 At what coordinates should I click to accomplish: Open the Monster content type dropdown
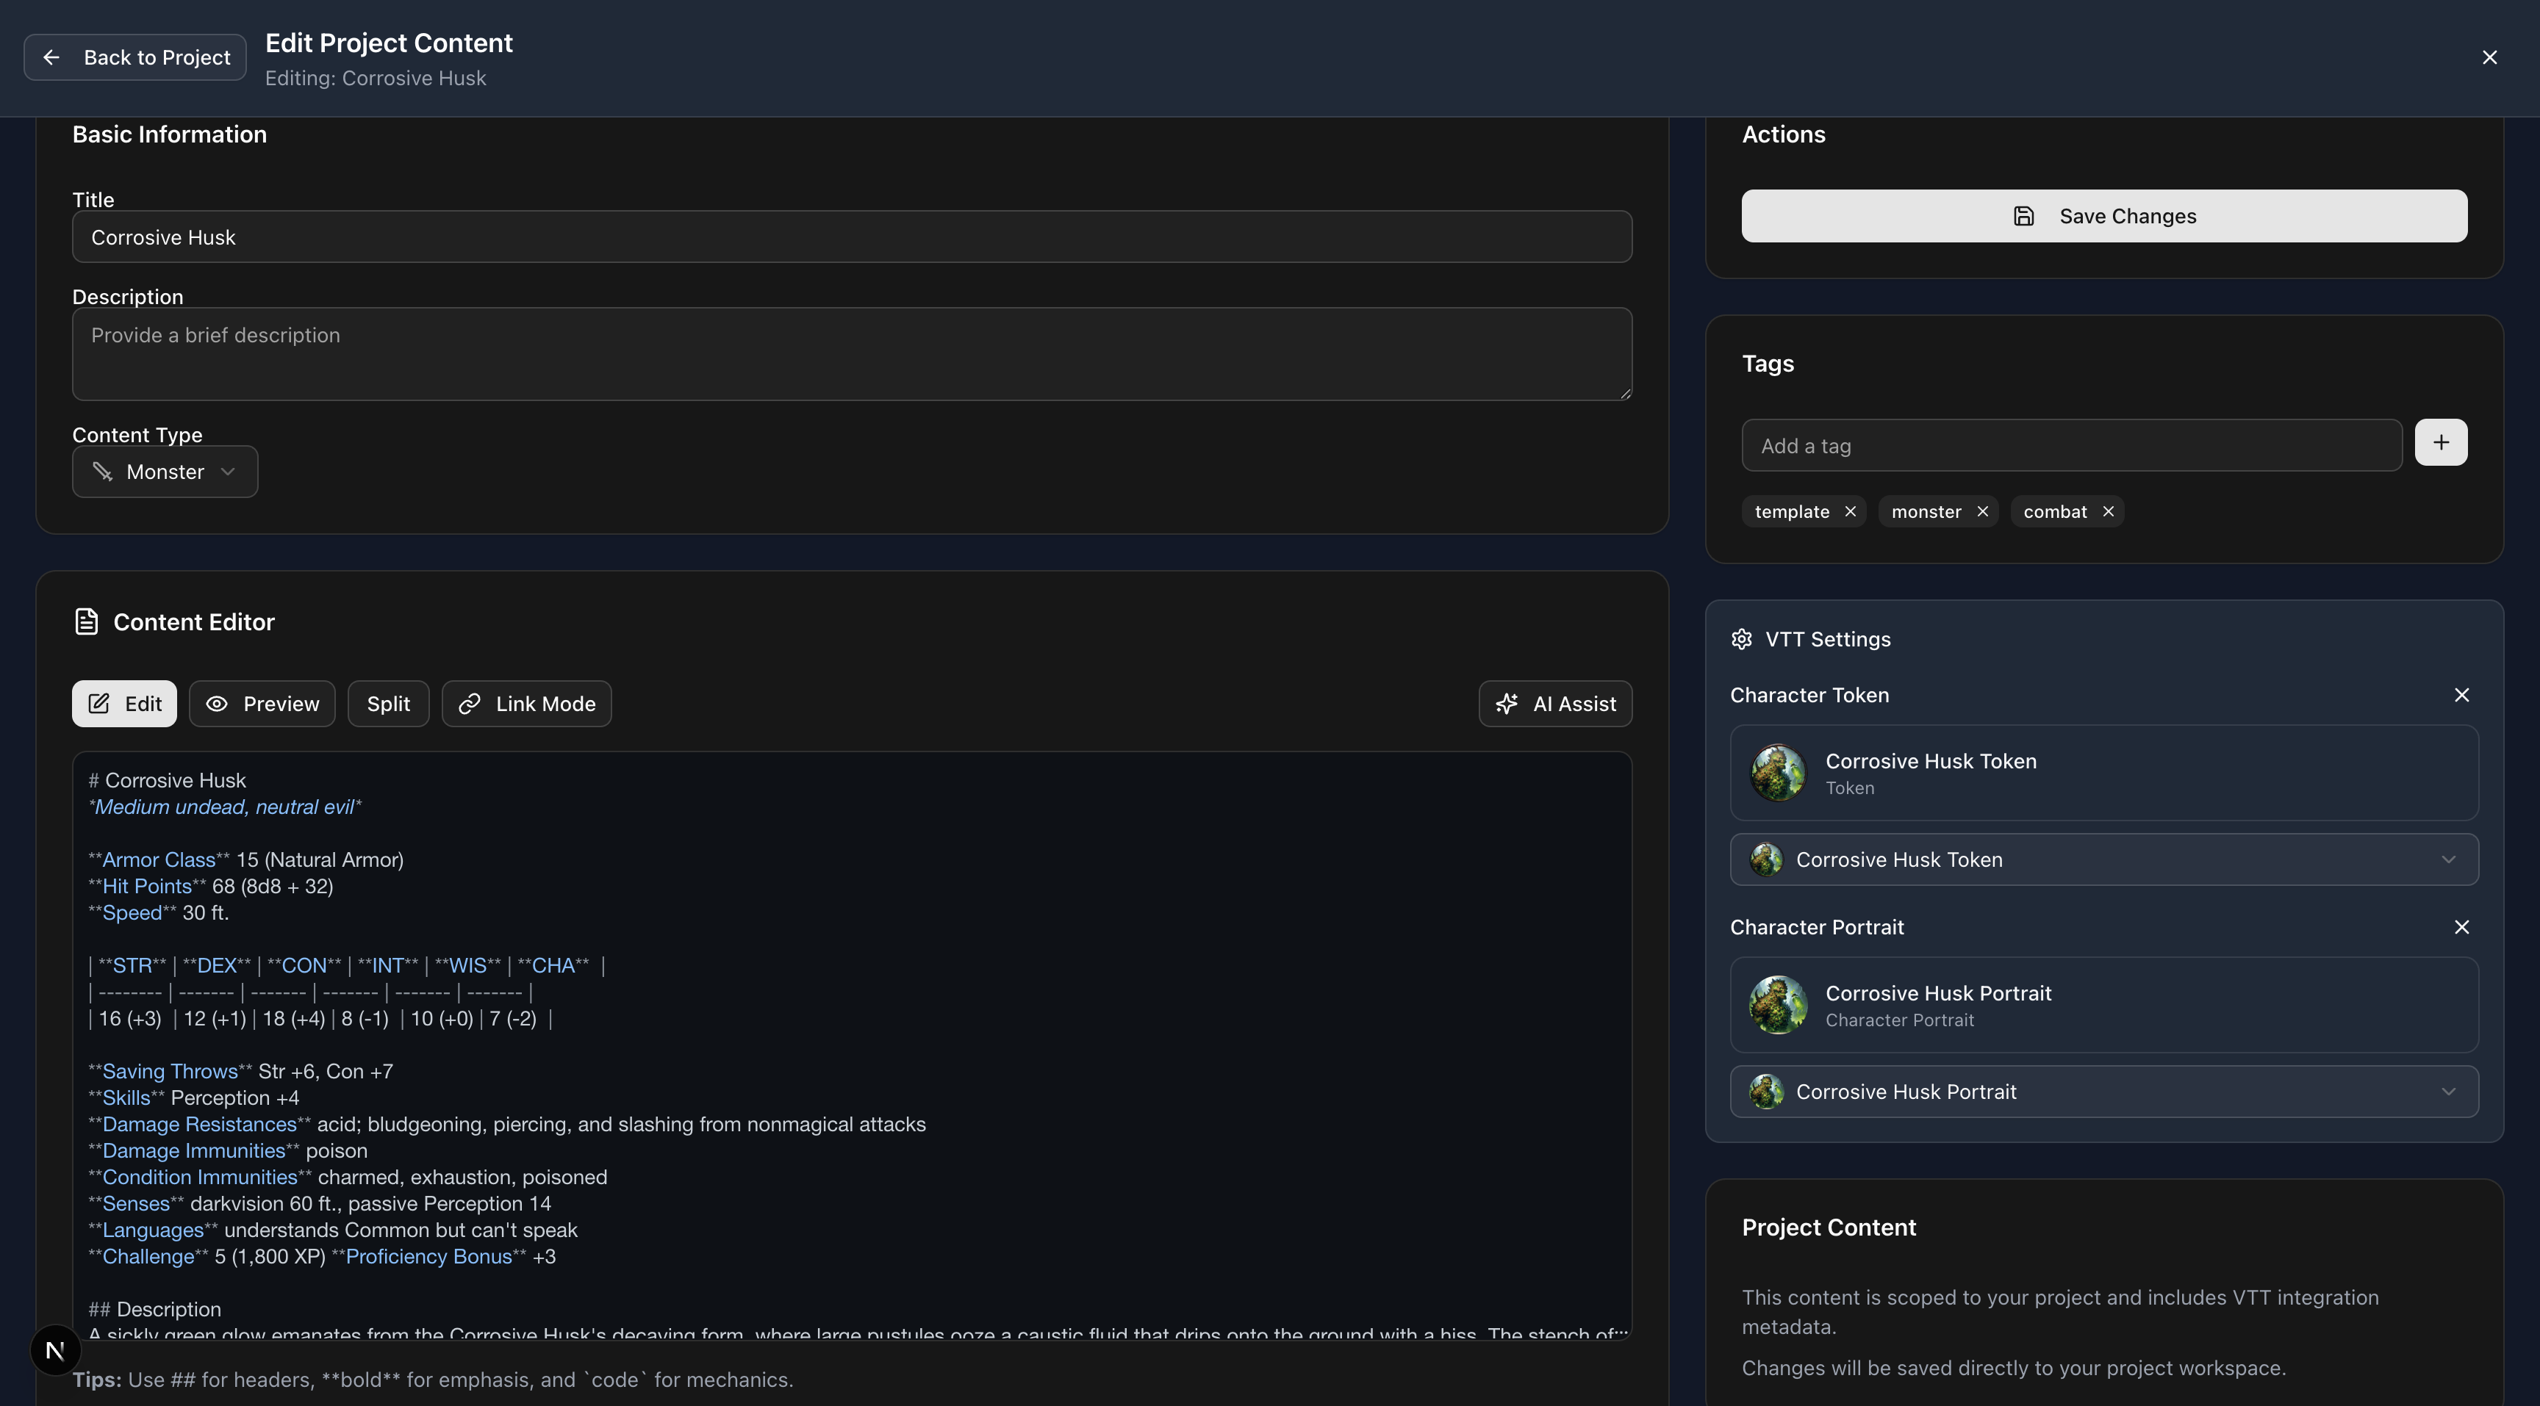165,472
